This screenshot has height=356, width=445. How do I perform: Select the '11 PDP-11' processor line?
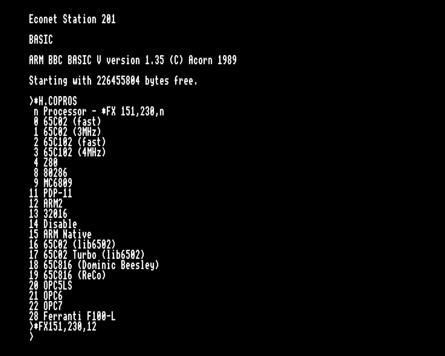pyautogui.click(x=50, y=193)
